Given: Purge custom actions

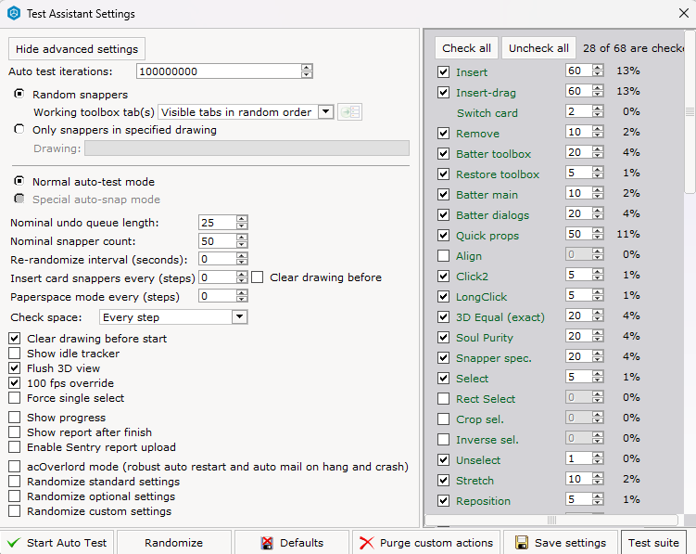Looking at the screenshot, I should tap(426, 543).
